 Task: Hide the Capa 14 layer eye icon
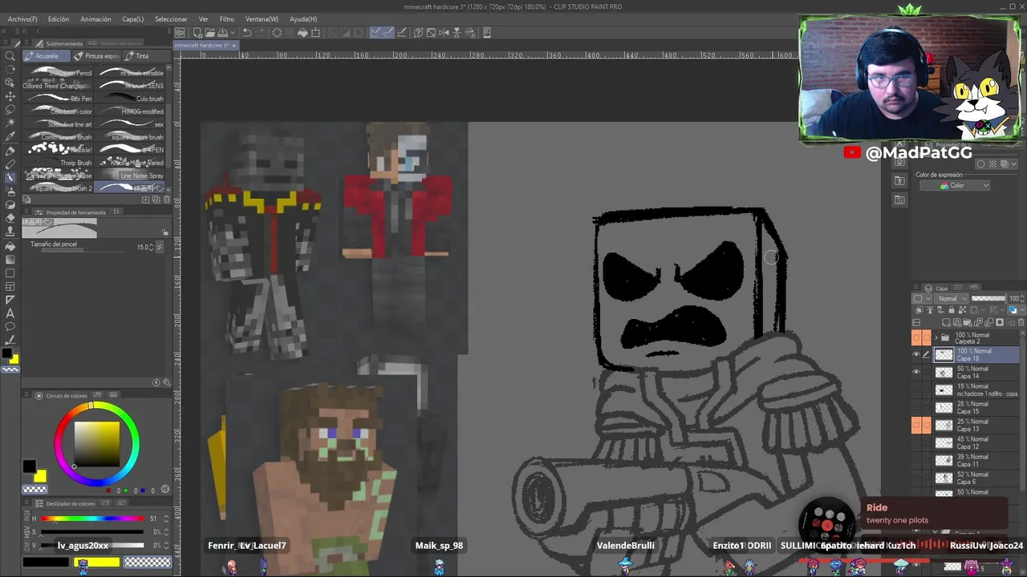916,373
